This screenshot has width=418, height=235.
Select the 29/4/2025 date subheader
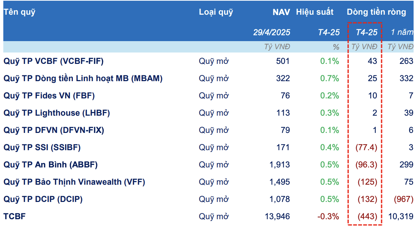[x=272, y=32]
